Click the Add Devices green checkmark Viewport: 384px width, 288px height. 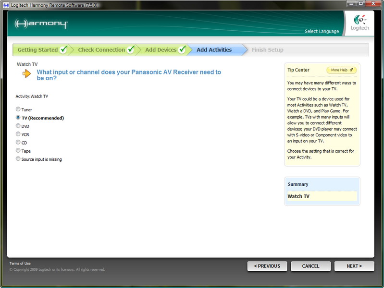point(182,50)
